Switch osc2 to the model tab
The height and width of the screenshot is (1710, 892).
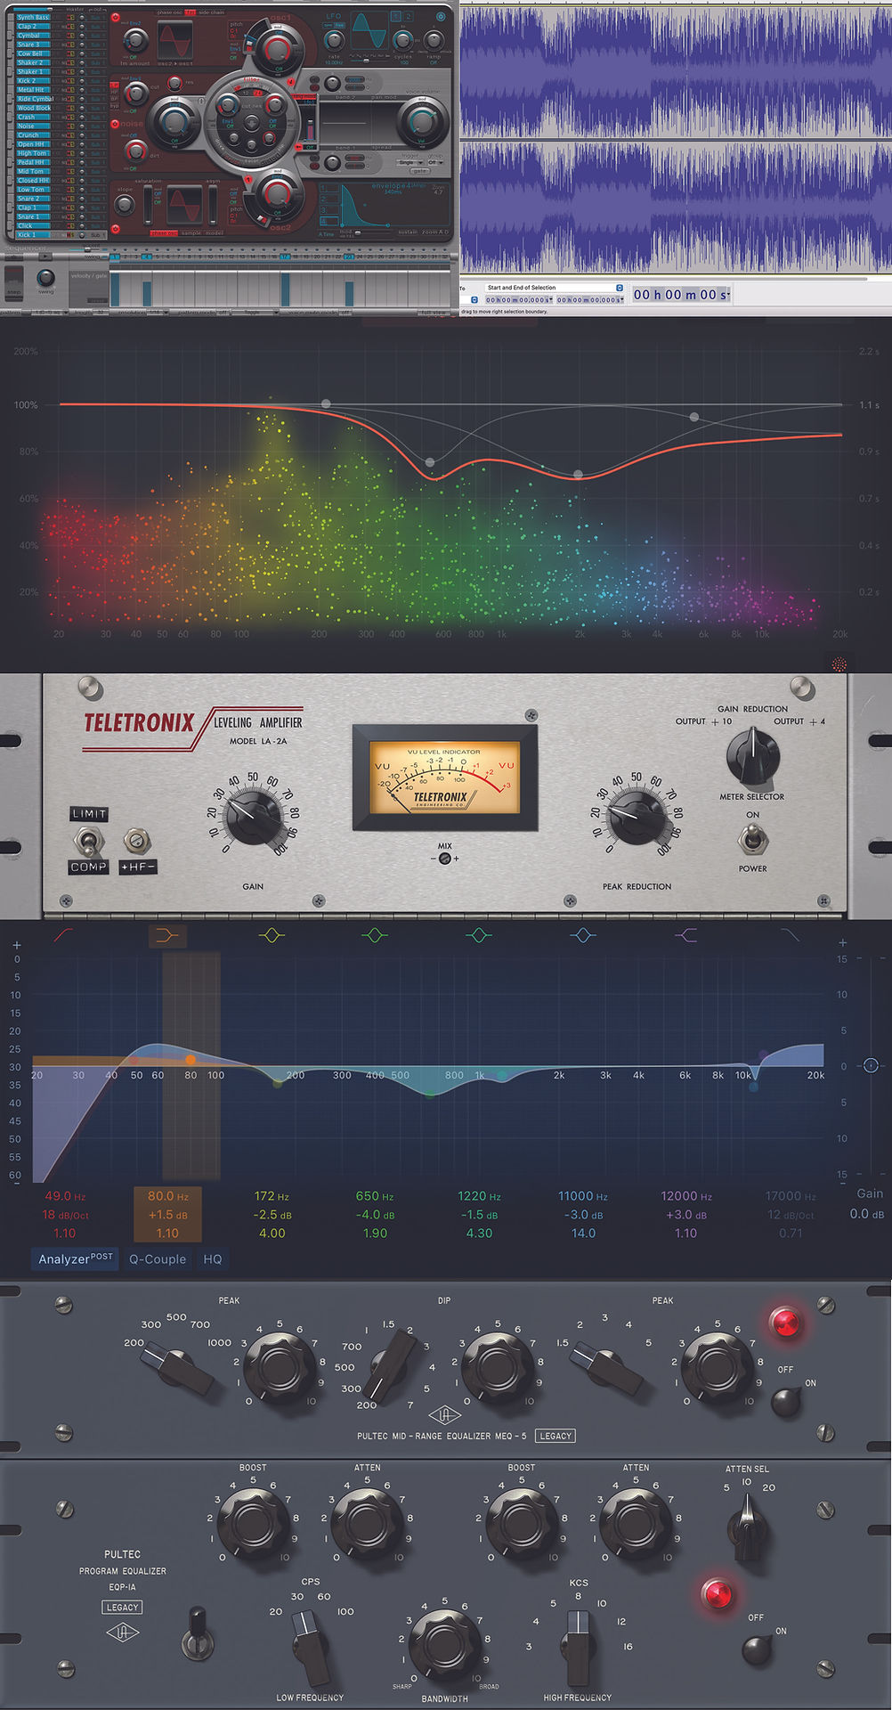(214, 232)
